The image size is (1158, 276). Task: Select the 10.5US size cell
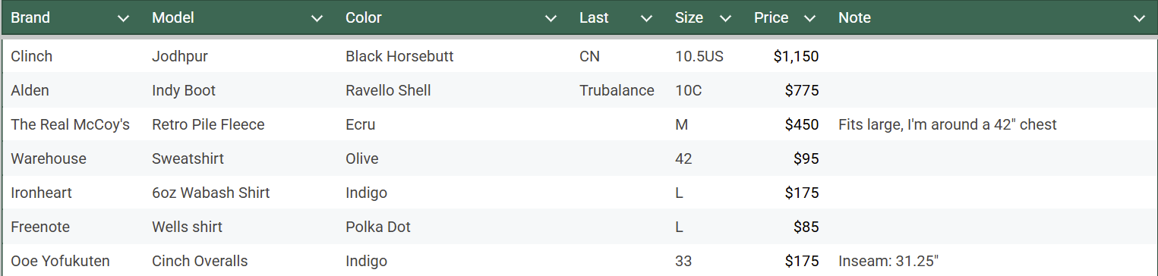click(x=699, y=56)
